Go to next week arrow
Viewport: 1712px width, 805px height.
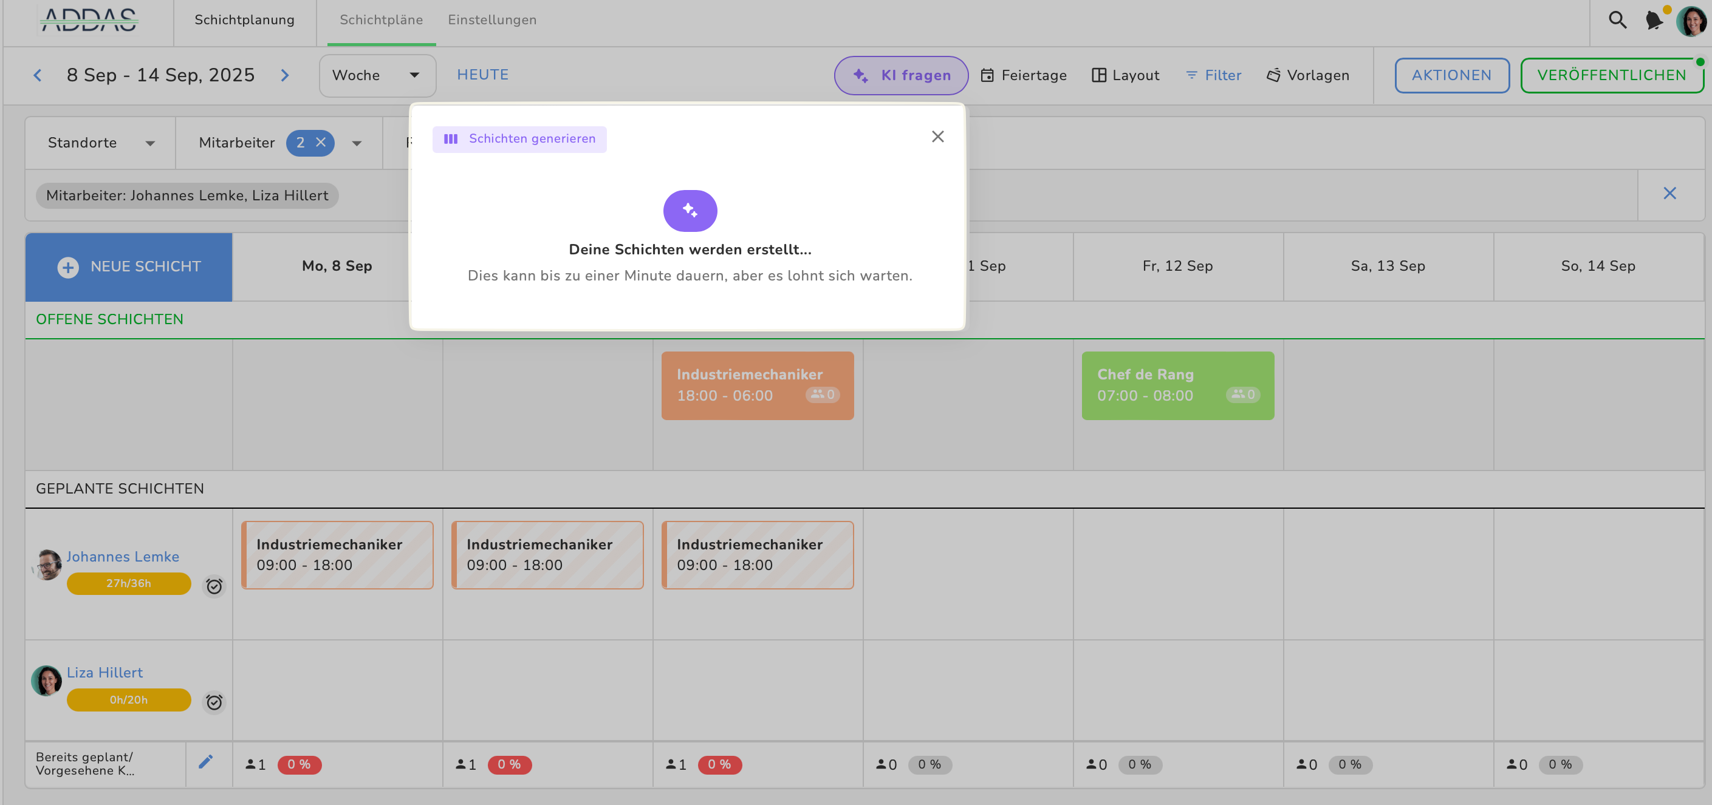(285, 75)
